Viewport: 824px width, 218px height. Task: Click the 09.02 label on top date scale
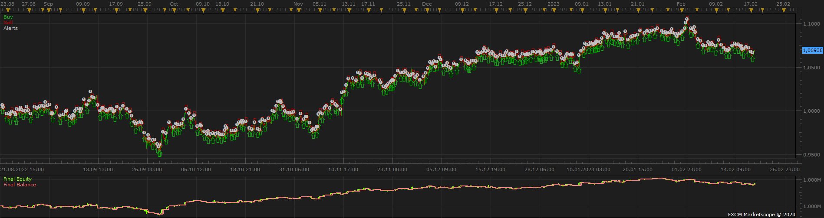tap(716, 4)
